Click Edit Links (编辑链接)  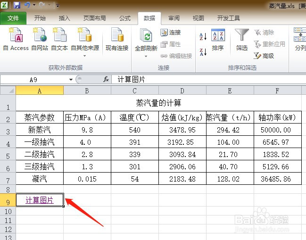coord(176,56)
